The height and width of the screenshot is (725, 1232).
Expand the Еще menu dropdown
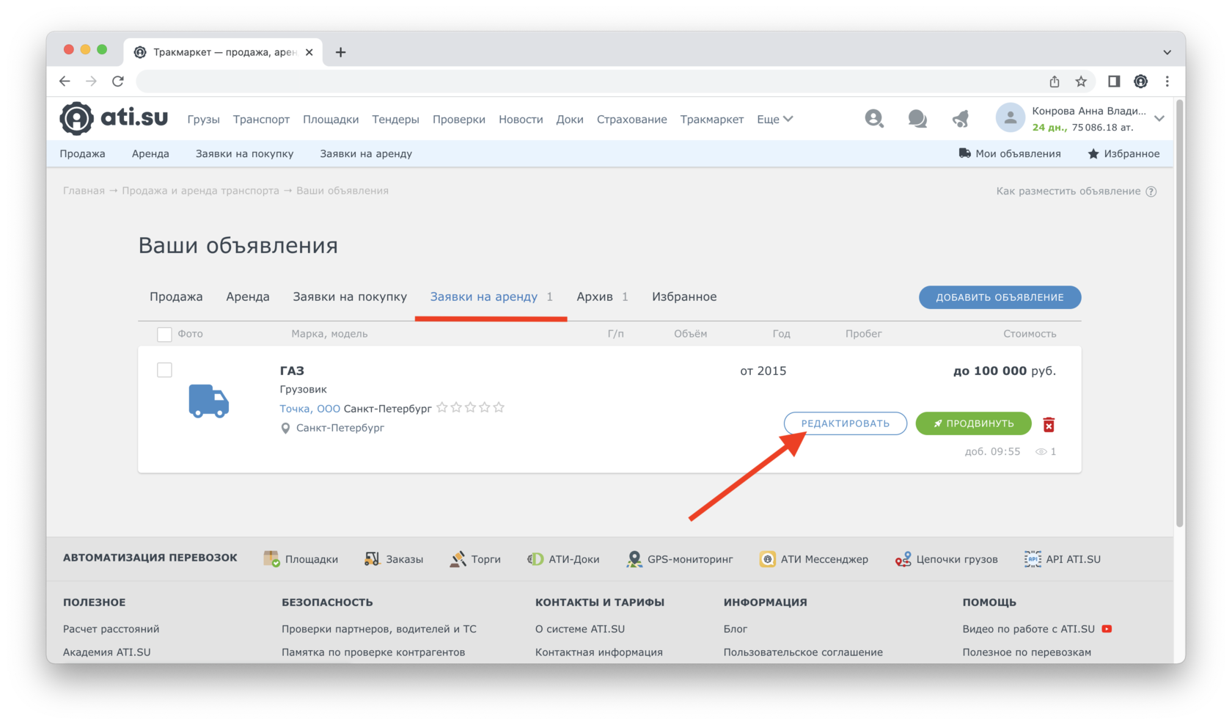[x=775, y=119]
